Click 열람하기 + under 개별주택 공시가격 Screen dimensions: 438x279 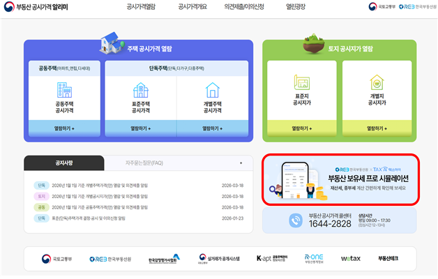(212, 128)
